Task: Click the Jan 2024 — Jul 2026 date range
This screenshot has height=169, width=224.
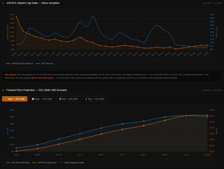Action: click(212, 3)
